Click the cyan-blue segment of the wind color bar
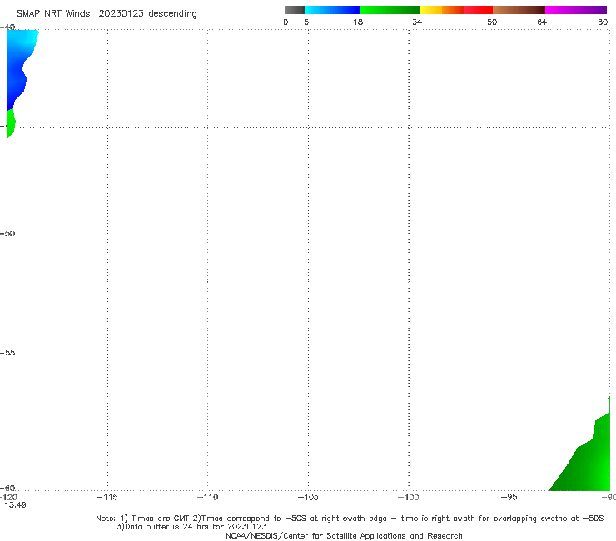The image size is (616, 541). 332,10
